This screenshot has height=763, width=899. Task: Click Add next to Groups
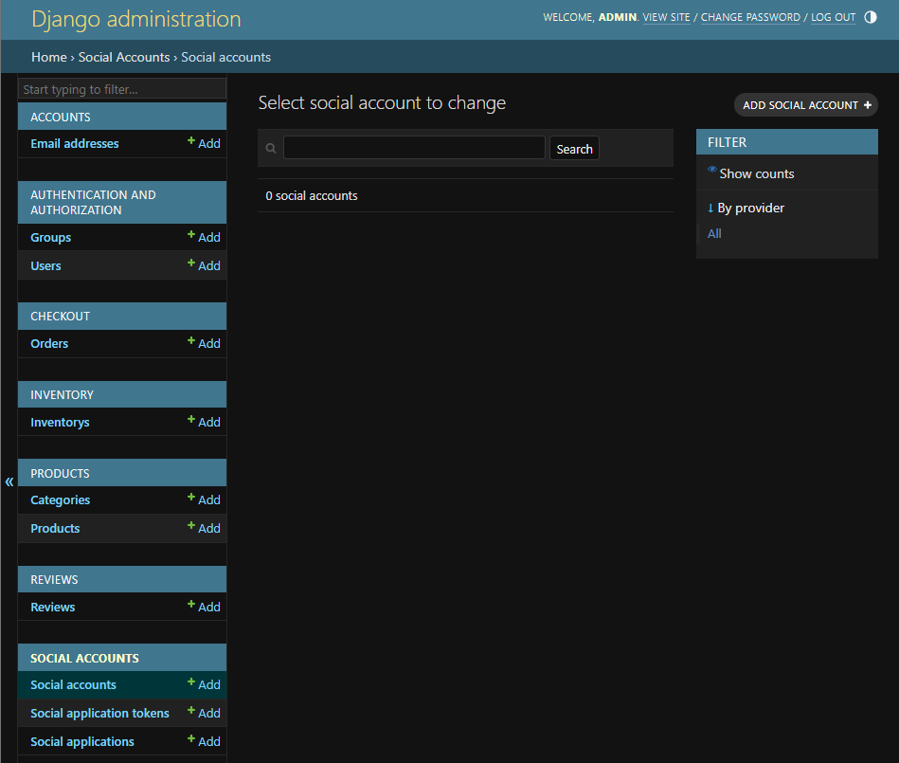point(204,237)
